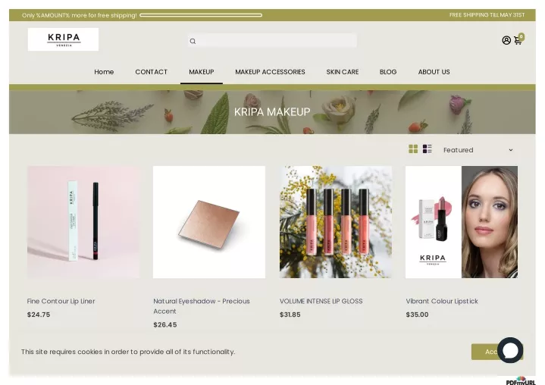545x385 pixels.
Task: Open the shopping cart icon
Action: (x=518, y=40)
